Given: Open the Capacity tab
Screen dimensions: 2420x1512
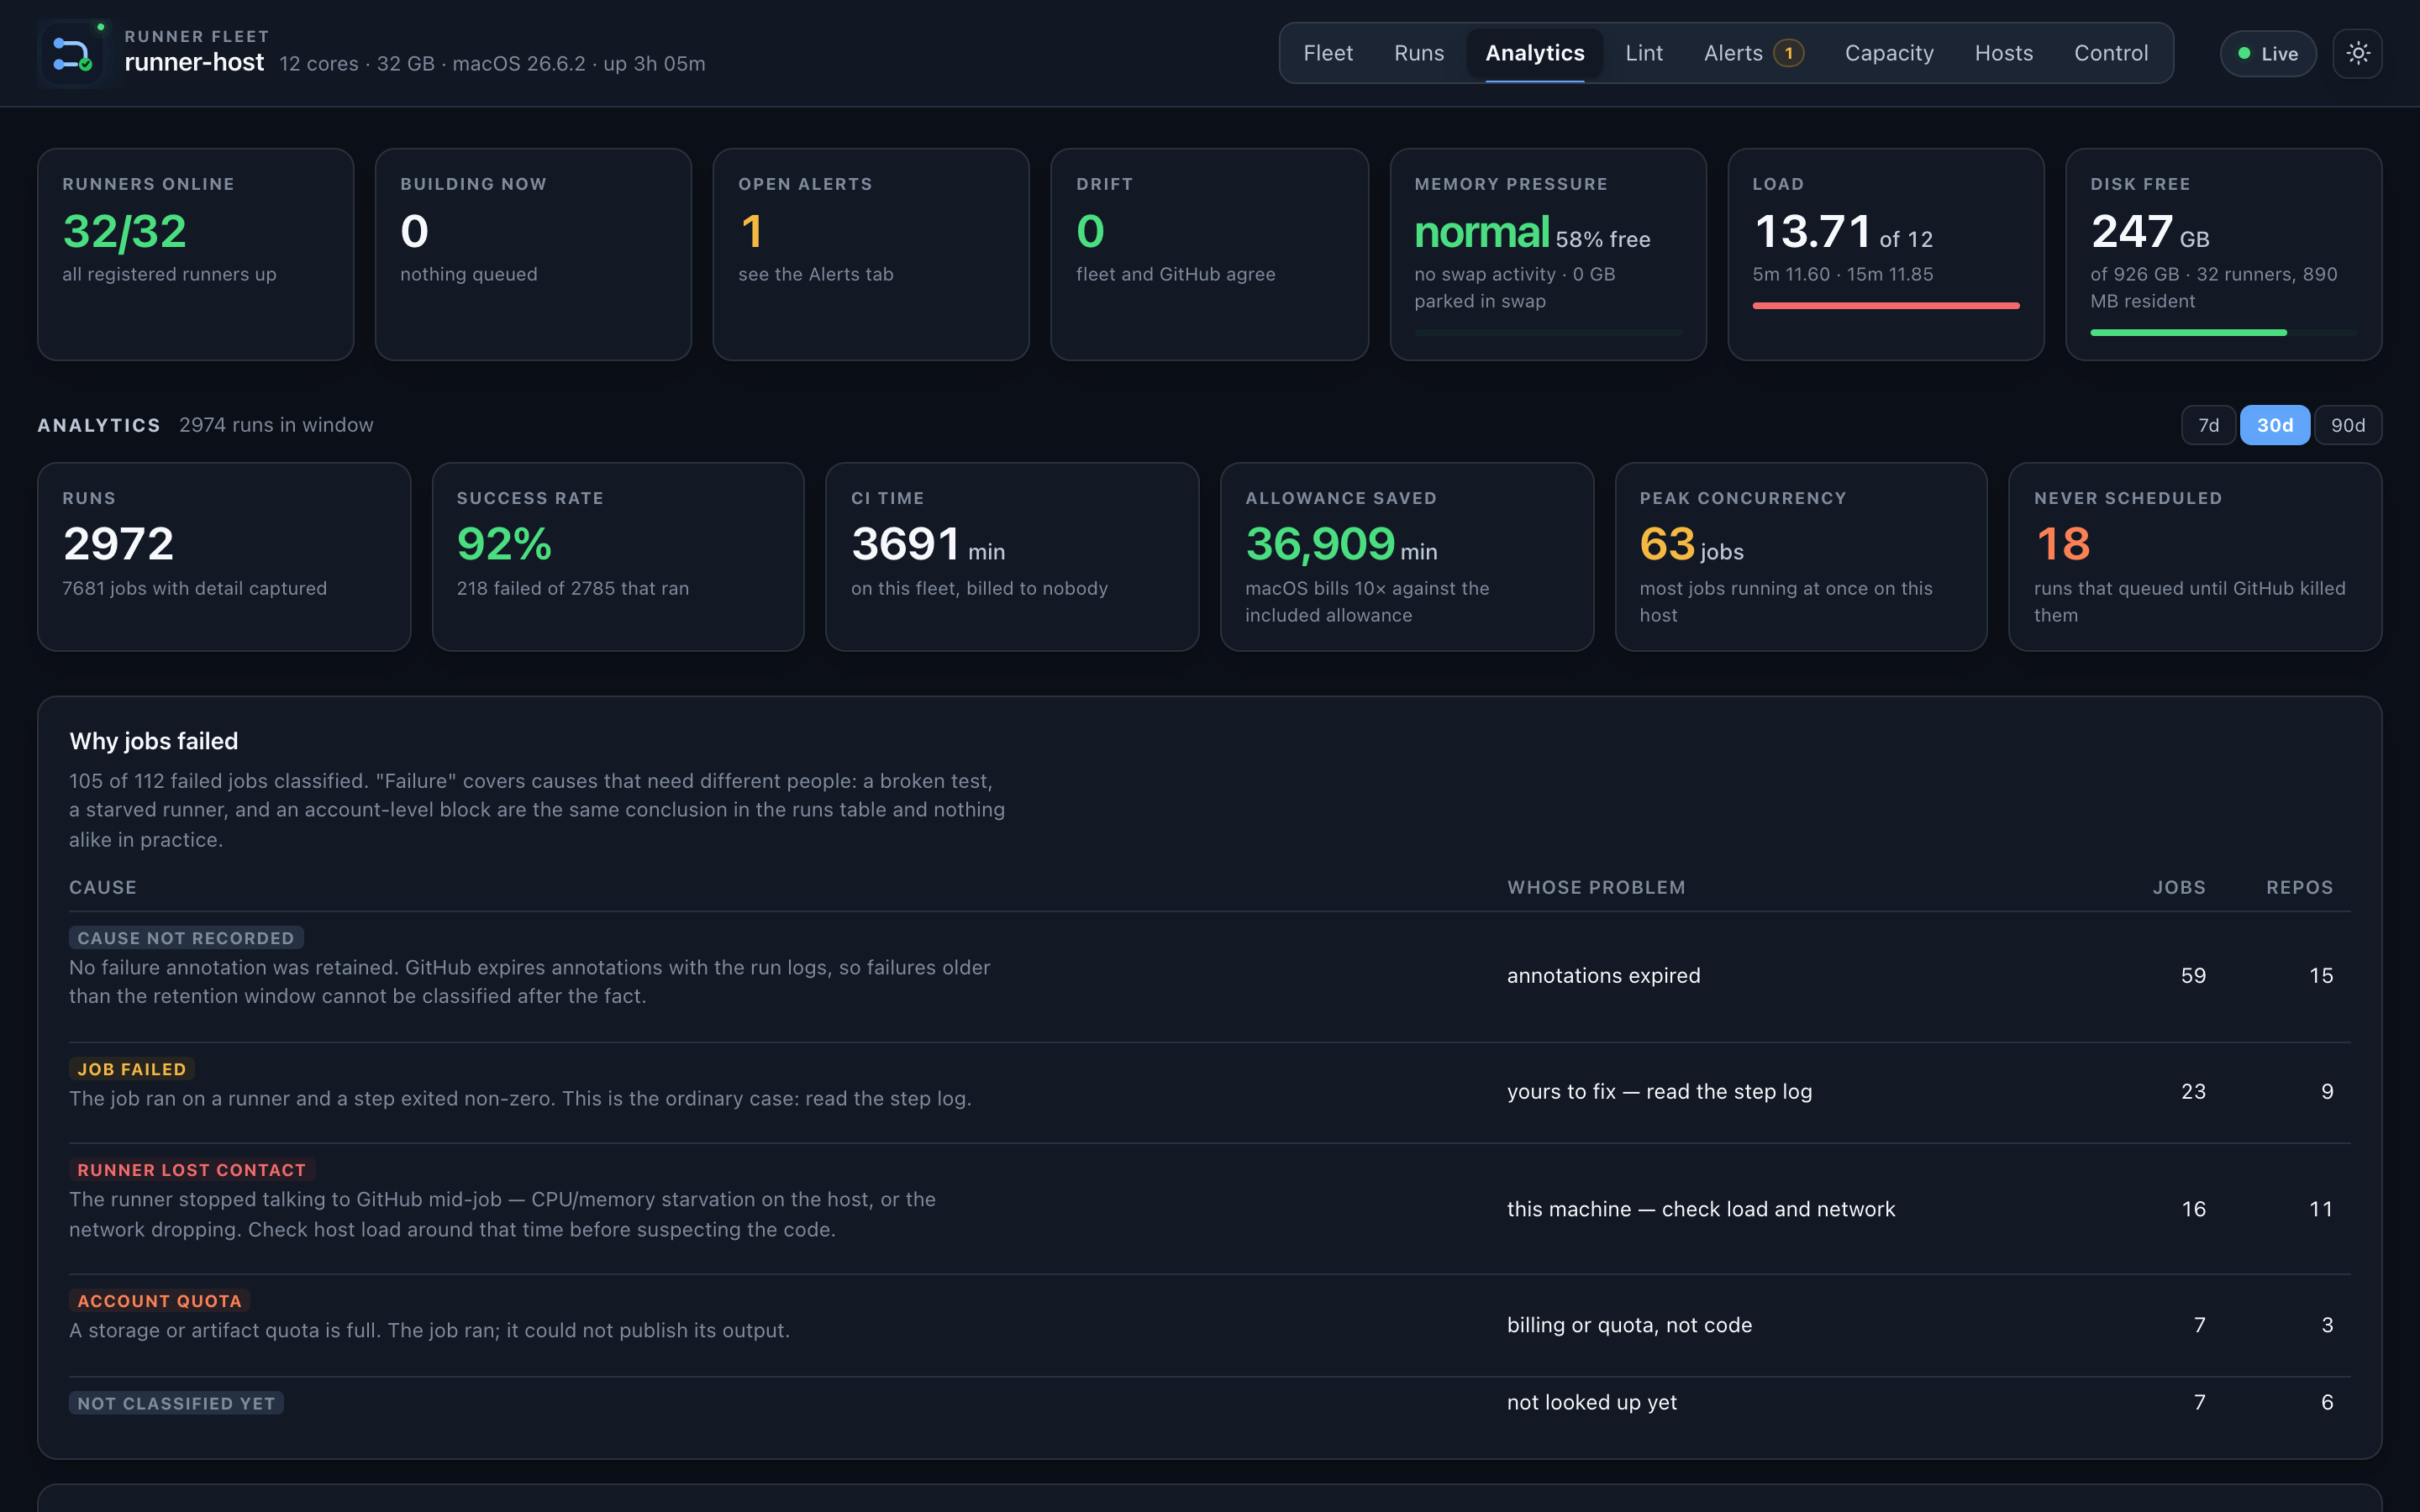Looking at the screenshot, I should tap(1888, 53).
